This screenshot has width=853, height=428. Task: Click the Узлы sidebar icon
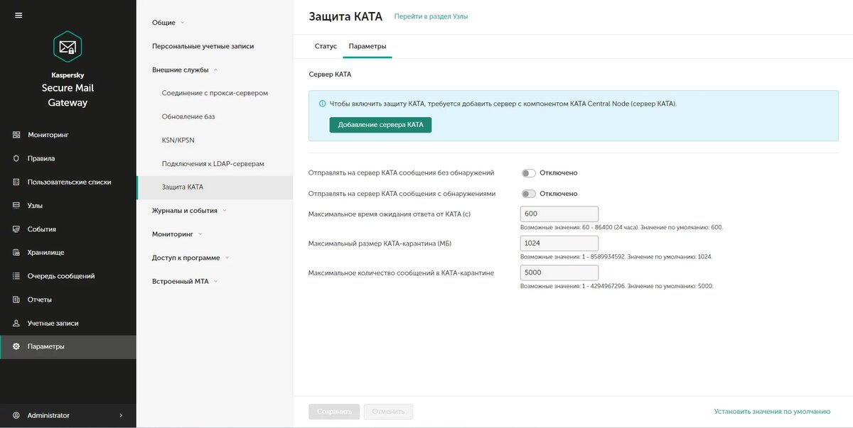[x=16, y=205]
